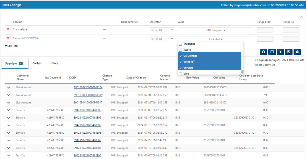Open ICCID link in the 2024-06-11 row
The image size is (306, 159).
pyautogui.click(x=87, y=118)
